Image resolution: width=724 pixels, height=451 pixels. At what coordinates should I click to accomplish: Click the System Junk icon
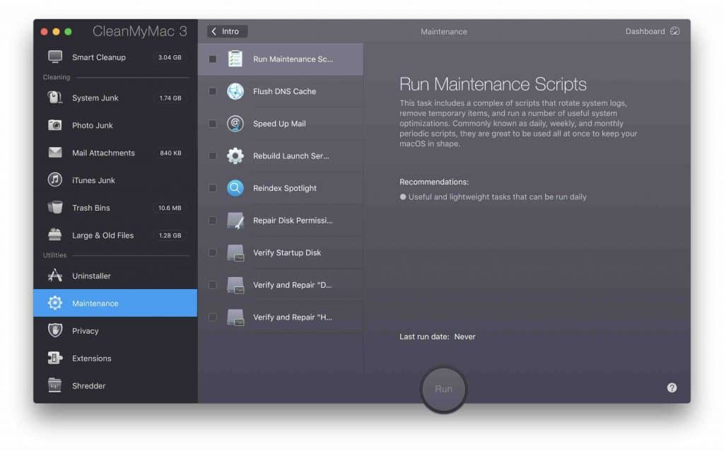pyautogui.click(x=55, y=98)
